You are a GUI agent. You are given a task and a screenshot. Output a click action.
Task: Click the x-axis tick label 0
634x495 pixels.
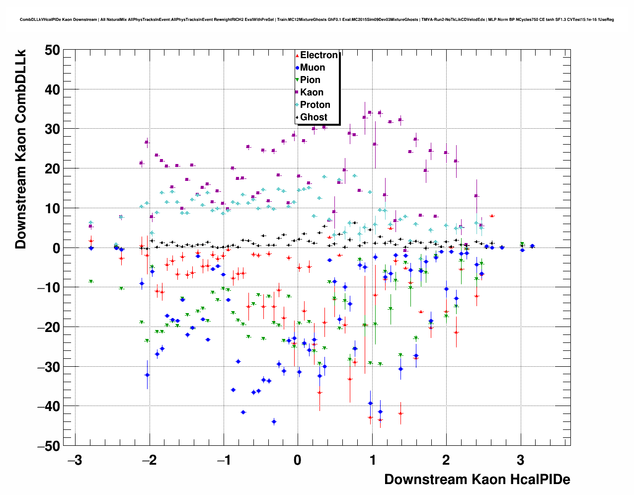point(297,460)
